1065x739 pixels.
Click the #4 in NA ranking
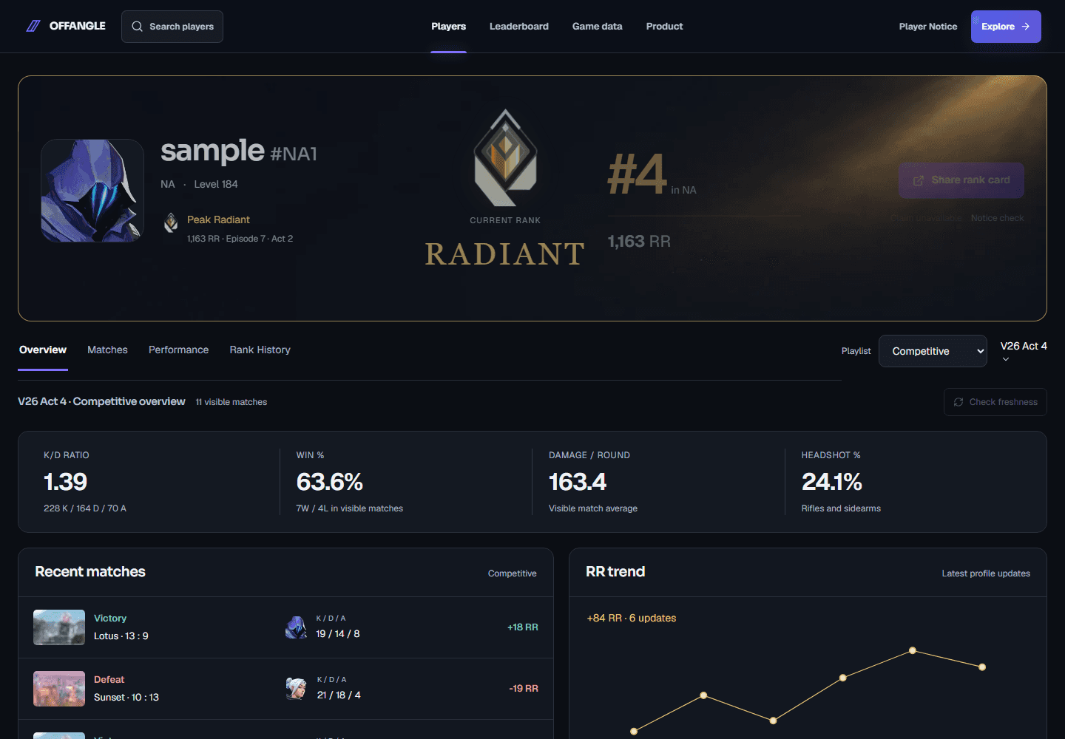[x=652, y=175]
